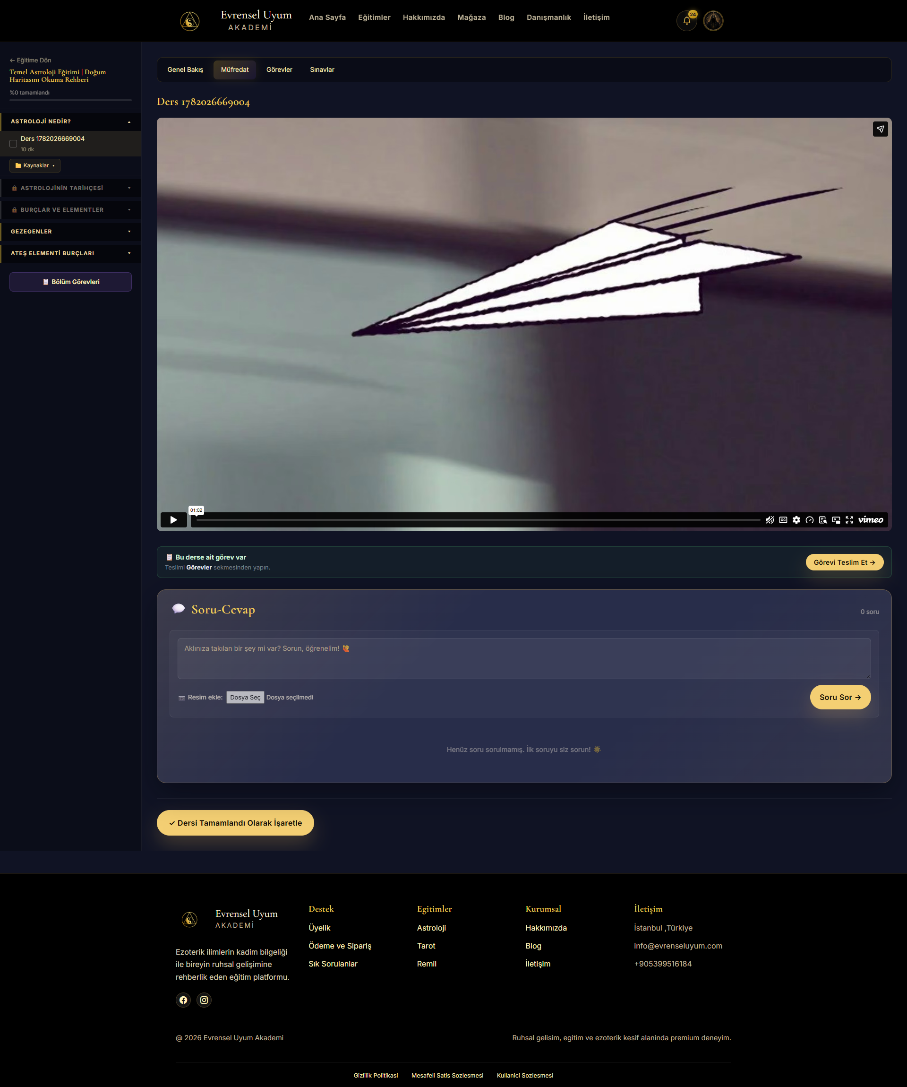
Task: Check the Ders 1782026669004 lesson checkbox
Action: coord(13,143)
